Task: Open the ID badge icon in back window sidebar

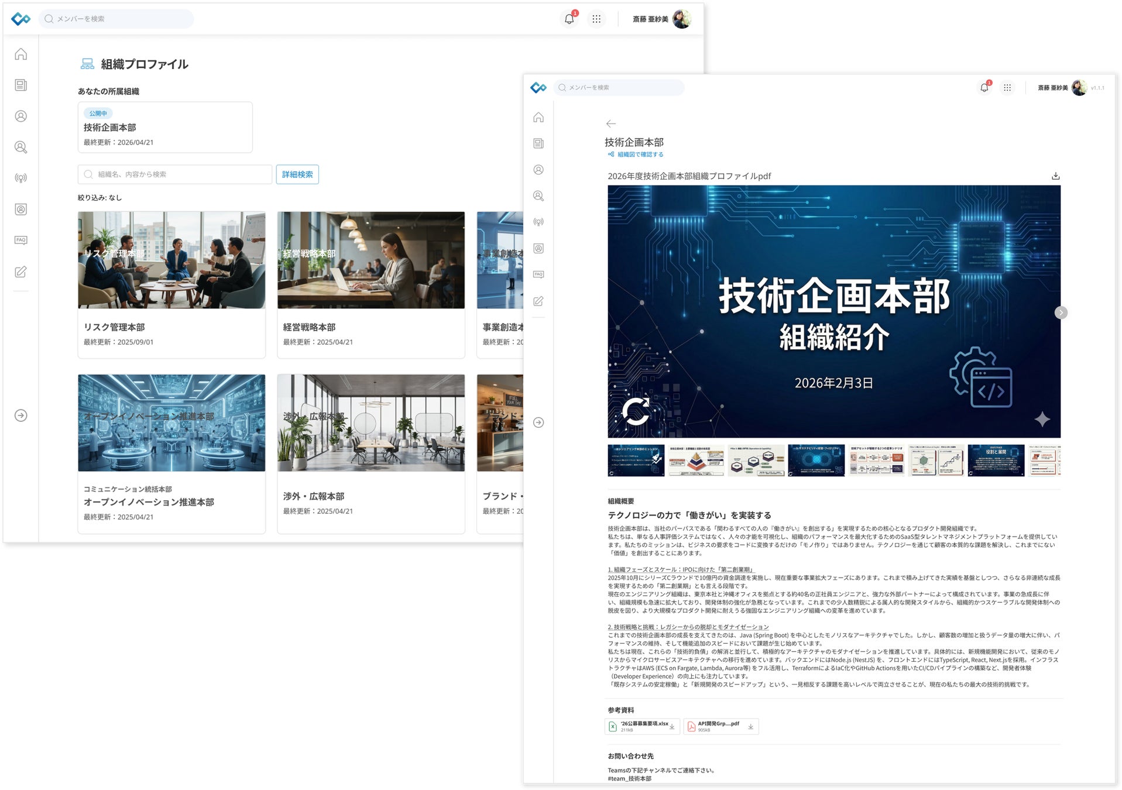Action: click(21, 209)
